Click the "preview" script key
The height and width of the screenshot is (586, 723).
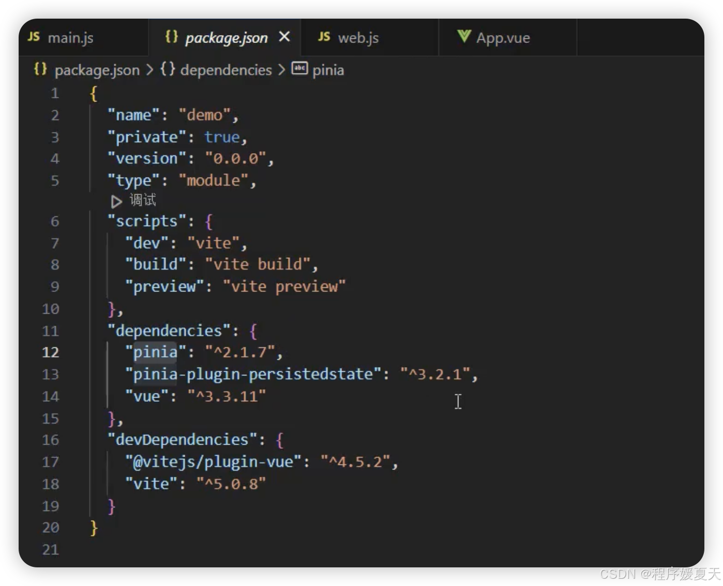164,287
